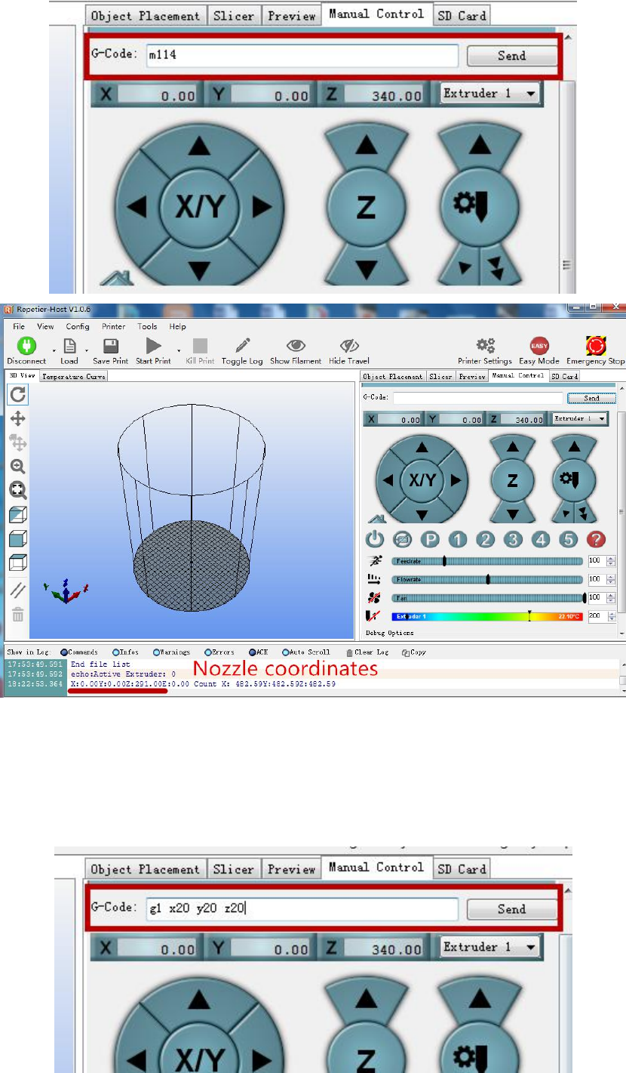
Task: Click Send next to the m114 G-Code
Action: [512, 55]
